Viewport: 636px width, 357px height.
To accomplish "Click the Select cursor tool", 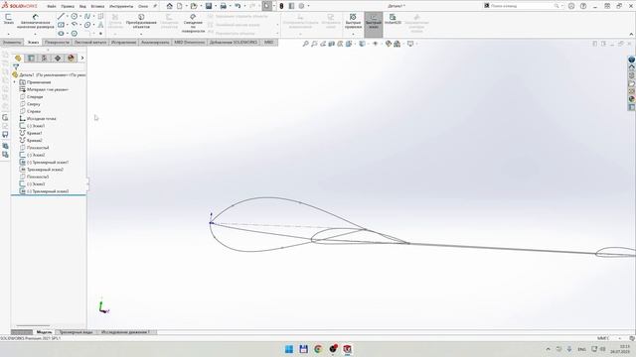I will point(266,6).
